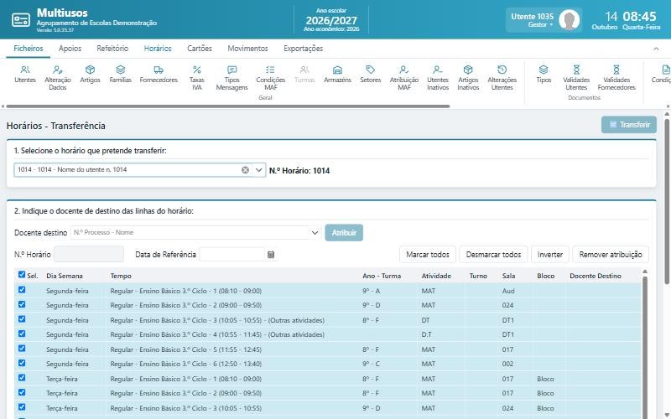Uncheck Segunda-feira 11:55 - 12:45 row checkbox
Image resolution: width=671 pixels, height=419 pixels.
coord(22,349)
